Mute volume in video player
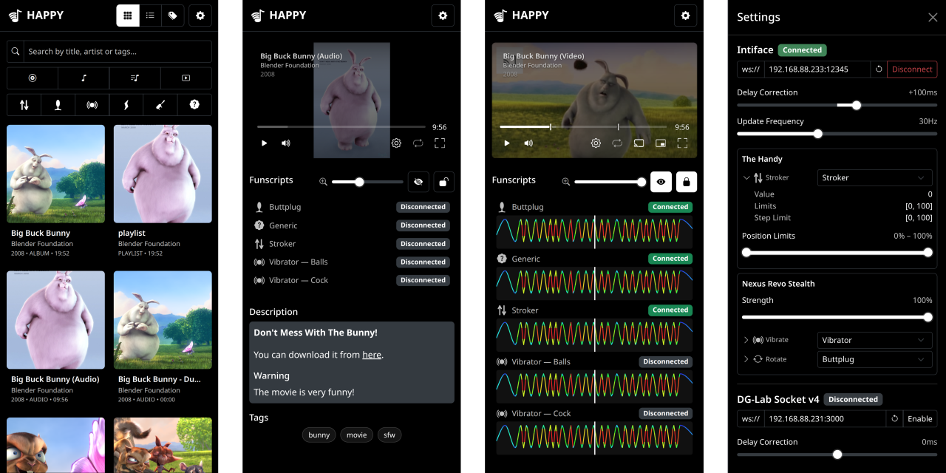 point(528,143)
